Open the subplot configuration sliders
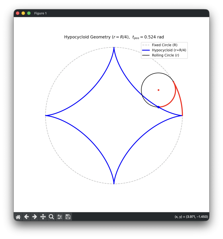 pos(60,217)
